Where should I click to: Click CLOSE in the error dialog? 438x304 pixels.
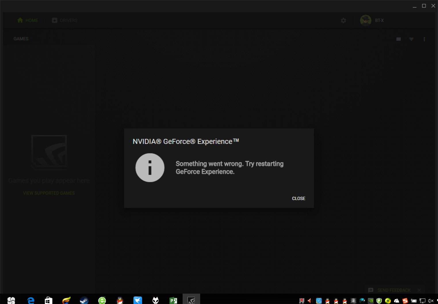click(x=299, y=198)
